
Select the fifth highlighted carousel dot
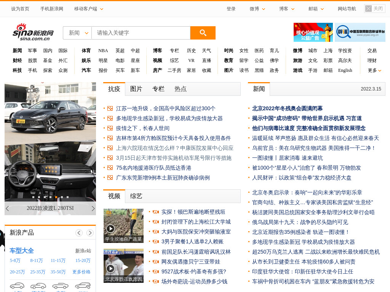[56, 197]
